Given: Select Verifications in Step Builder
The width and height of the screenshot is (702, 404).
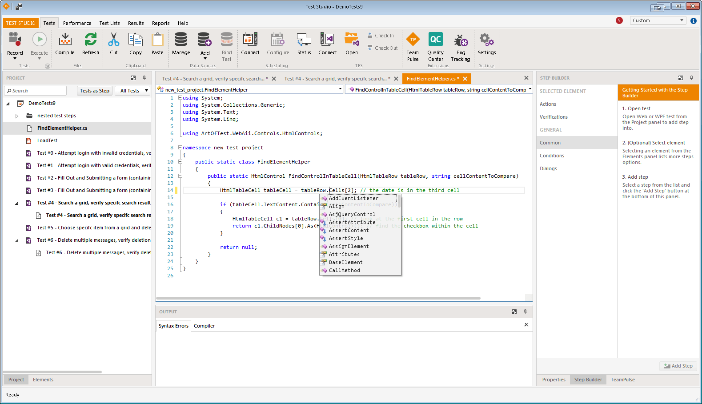Looking at the screenshot, I should pyautogui.click(x=554, y=117).
